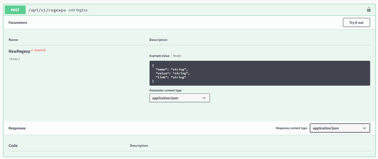This screenshot has height=159, width=378.
Task: Click the Response content type label
Action: (x=291, y=128)
